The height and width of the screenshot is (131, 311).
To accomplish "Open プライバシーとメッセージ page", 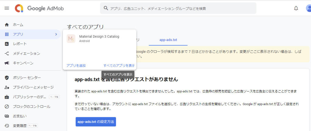I will coord(33,87).
